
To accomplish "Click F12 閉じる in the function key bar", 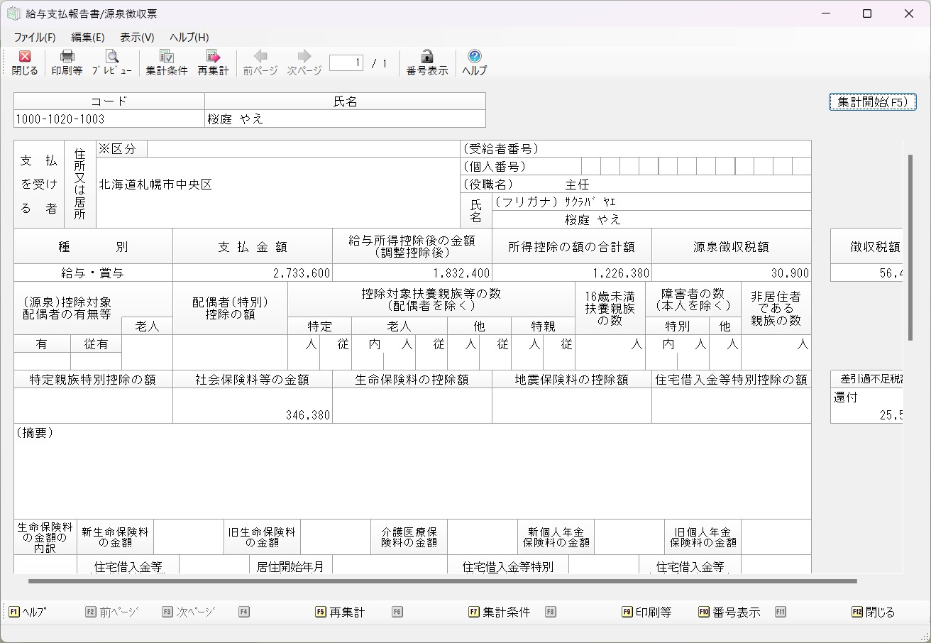I will coord(874,612).
